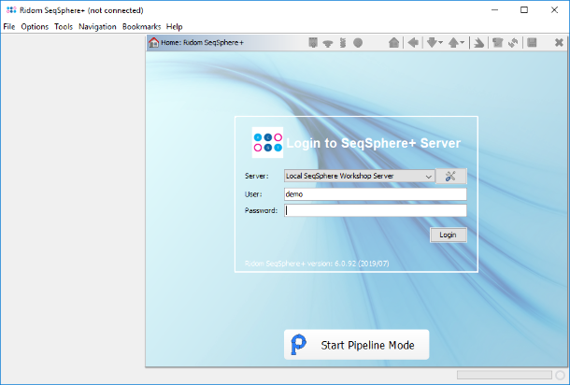Click the version text '6.0.92 (2019/07)'
570x385 pixels.
coord(362,264)
